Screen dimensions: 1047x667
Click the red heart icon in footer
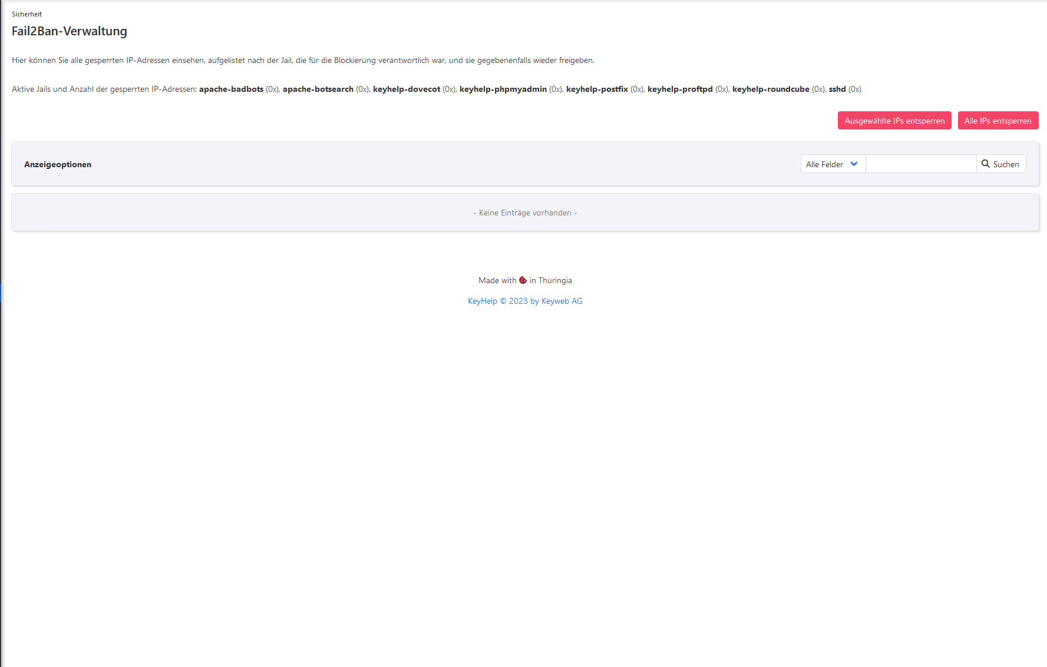point(523,280)
